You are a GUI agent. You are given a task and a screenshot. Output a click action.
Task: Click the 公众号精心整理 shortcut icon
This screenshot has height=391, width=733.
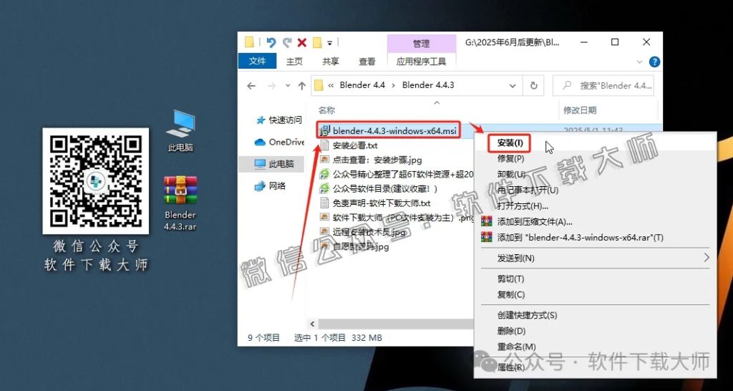tap(324, 175)
